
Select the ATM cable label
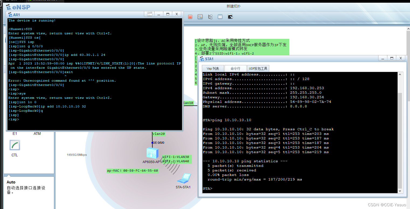[x=37, y=134]
